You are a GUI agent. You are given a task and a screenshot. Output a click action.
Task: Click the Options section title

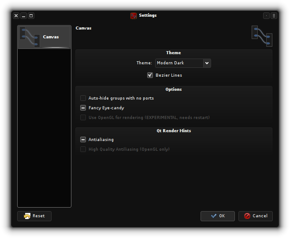click(174, 89)
